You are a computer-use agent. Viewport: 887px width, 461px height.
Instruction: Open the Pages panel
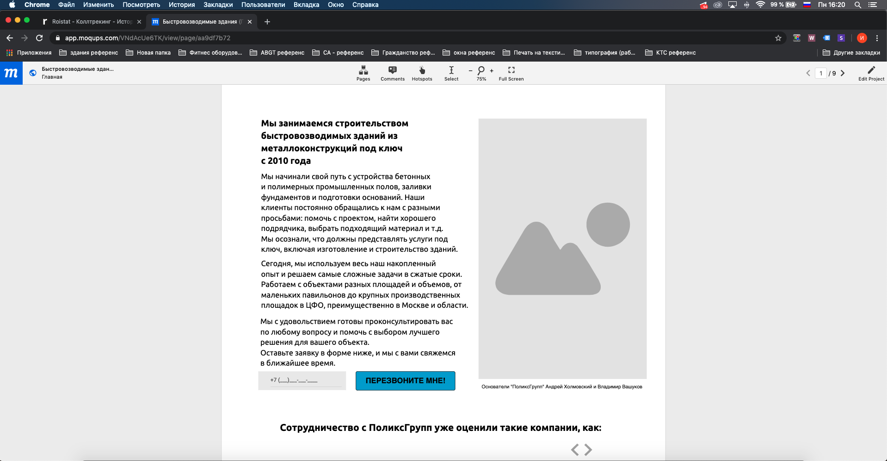pyautogui.click(x=363, y=73)
